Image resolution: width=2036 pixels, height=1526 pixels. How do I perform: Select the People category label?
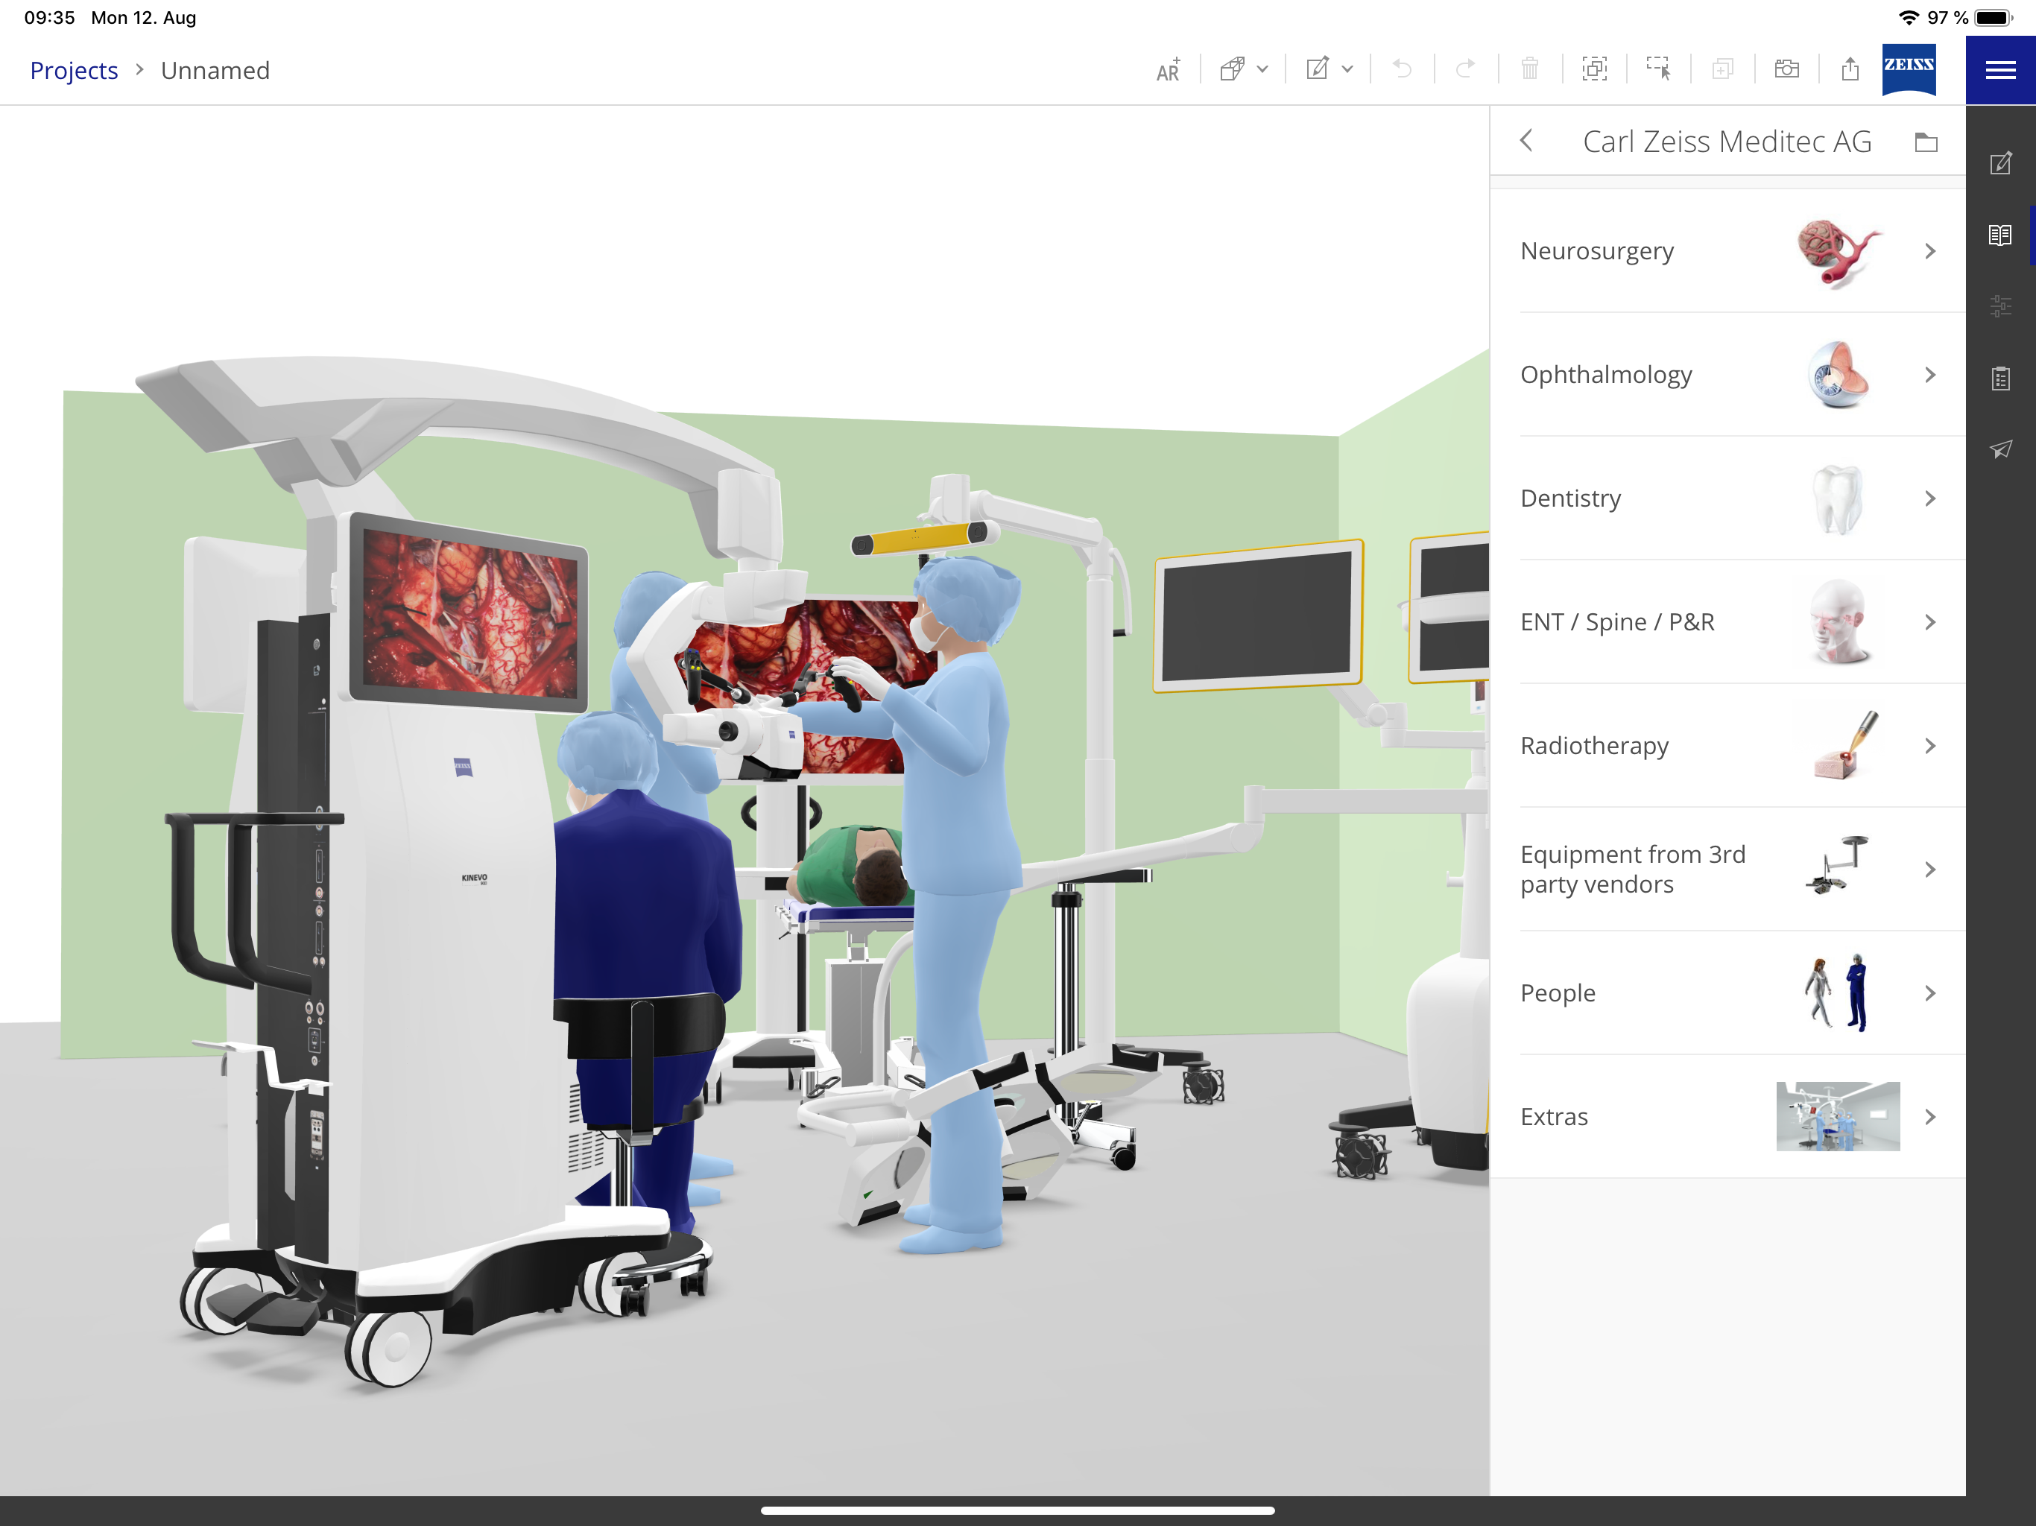1558,993
